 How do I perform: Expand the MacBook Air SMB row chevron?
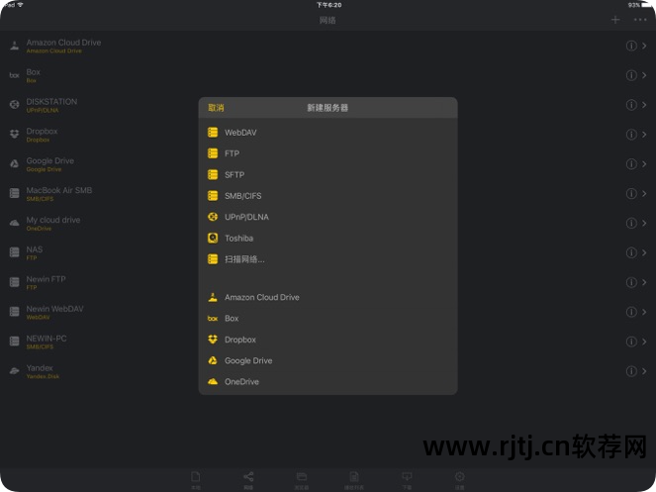coord(644,193)
